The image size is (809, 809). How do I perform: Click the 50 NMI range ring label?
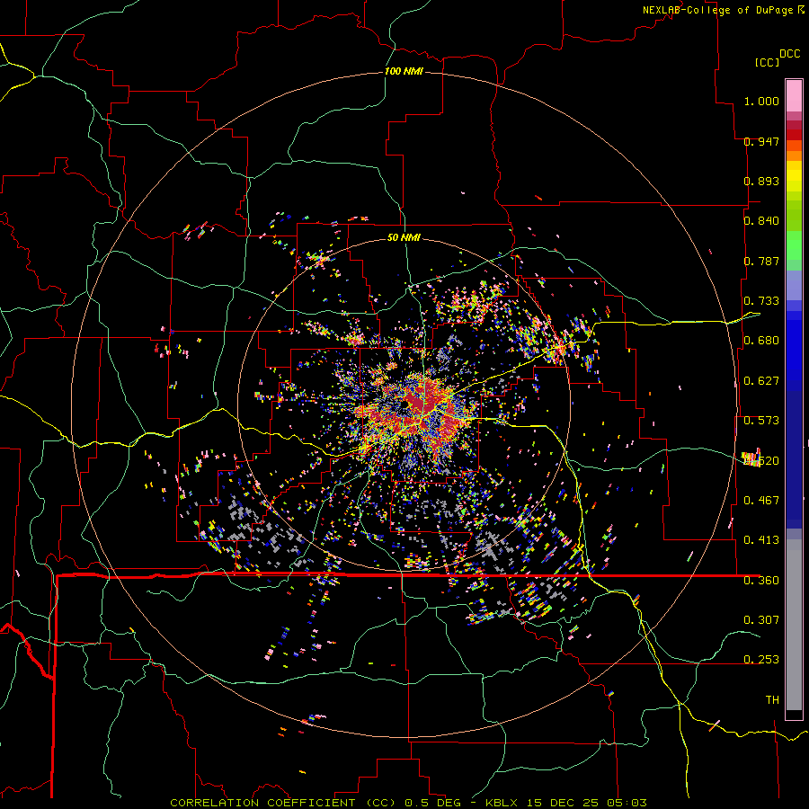coord(404,237)
